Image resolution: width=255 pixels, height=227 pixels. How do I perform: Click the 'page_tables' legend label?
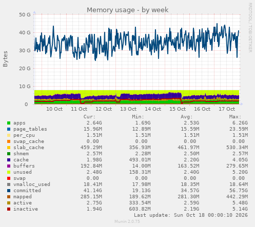point(30,129)
